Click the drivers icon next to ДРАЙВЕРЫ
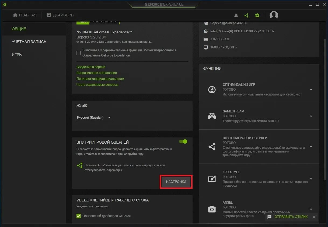 pos(49,15)
